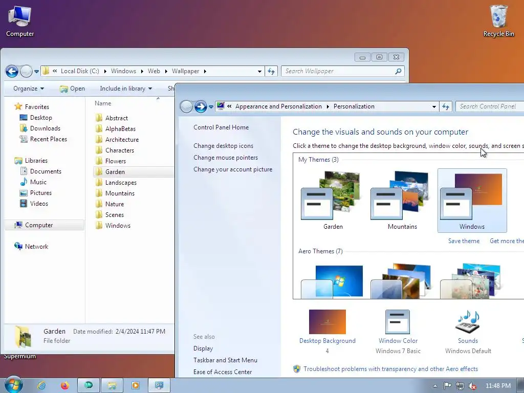
Task: Go back in the Wallpaper Explorer window
Action: pos(12,71)
